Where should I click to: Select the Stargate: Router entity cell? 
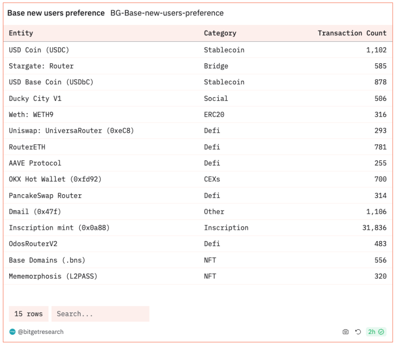41,66
